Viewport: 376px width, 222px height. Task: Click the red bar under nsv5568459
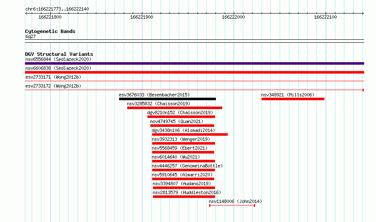click(183, 152)
